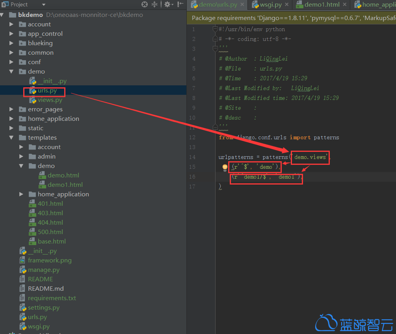
Task: Expand the account folder under templates
Action: (21, 147)
